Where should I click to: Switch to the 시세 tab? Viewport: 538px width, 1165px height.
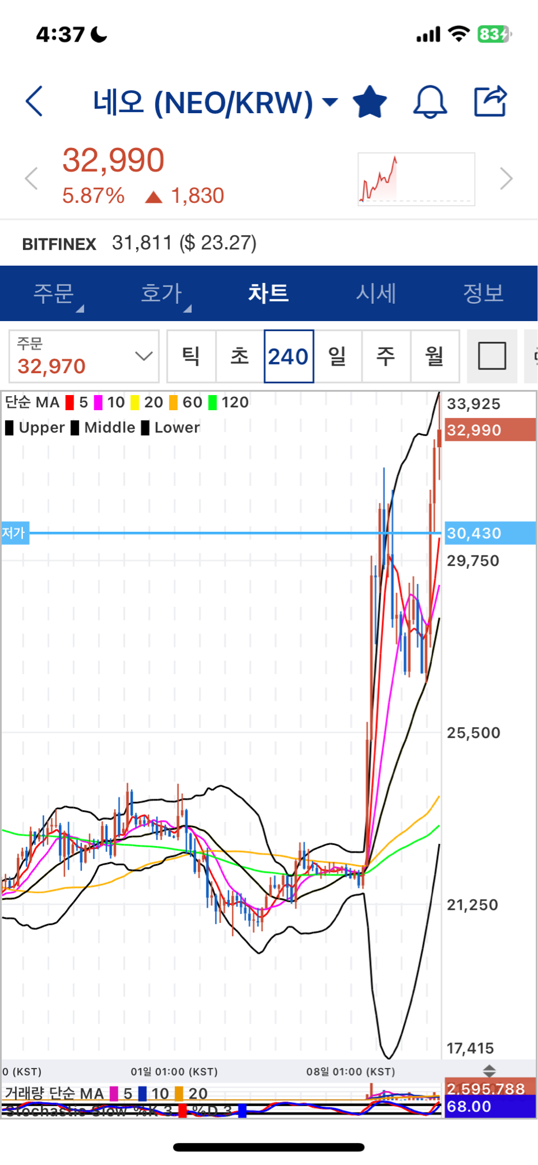(x=376, y=293)
